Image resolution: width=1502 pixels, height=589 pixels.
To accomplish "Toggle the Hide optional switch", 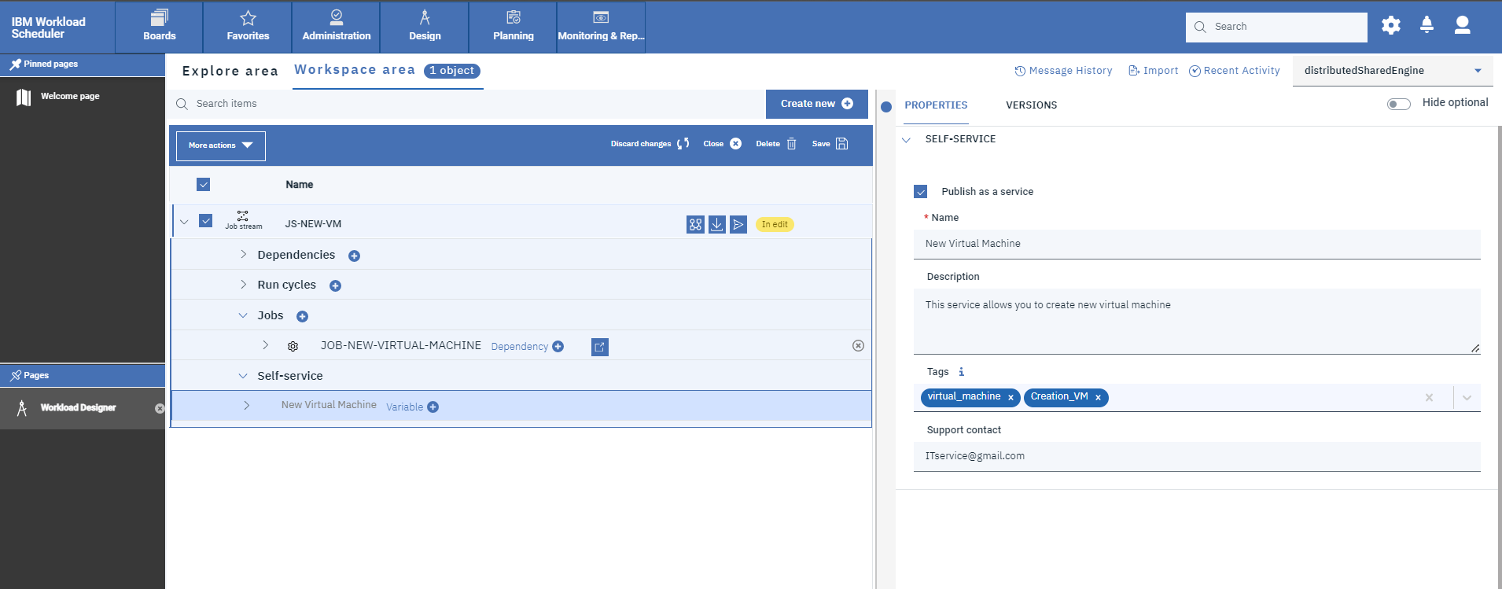I will 1398,104.
